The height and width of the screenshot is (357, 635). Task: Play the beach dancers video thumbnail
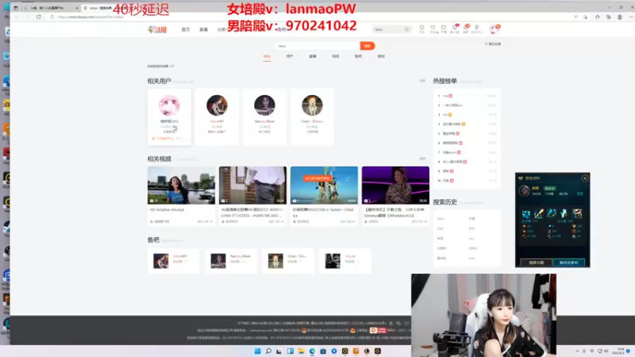324,185
